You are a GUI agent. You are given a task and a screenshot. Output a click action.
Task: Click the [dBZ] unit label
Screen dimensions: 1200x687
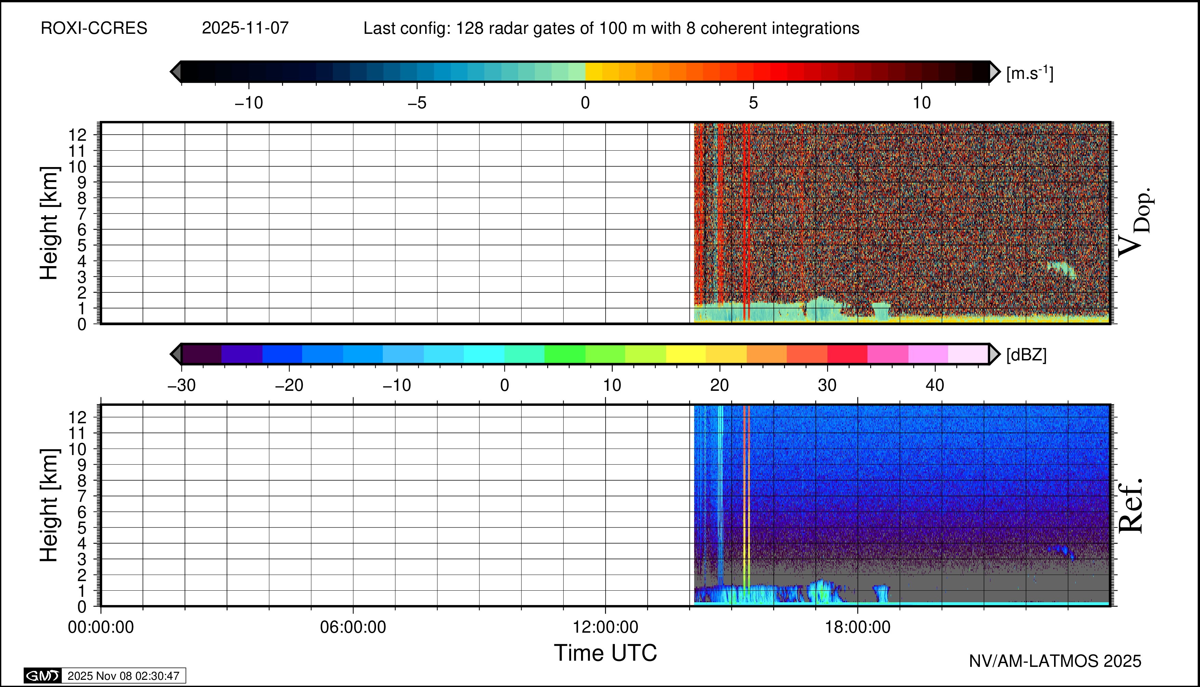coord(1026,354)
